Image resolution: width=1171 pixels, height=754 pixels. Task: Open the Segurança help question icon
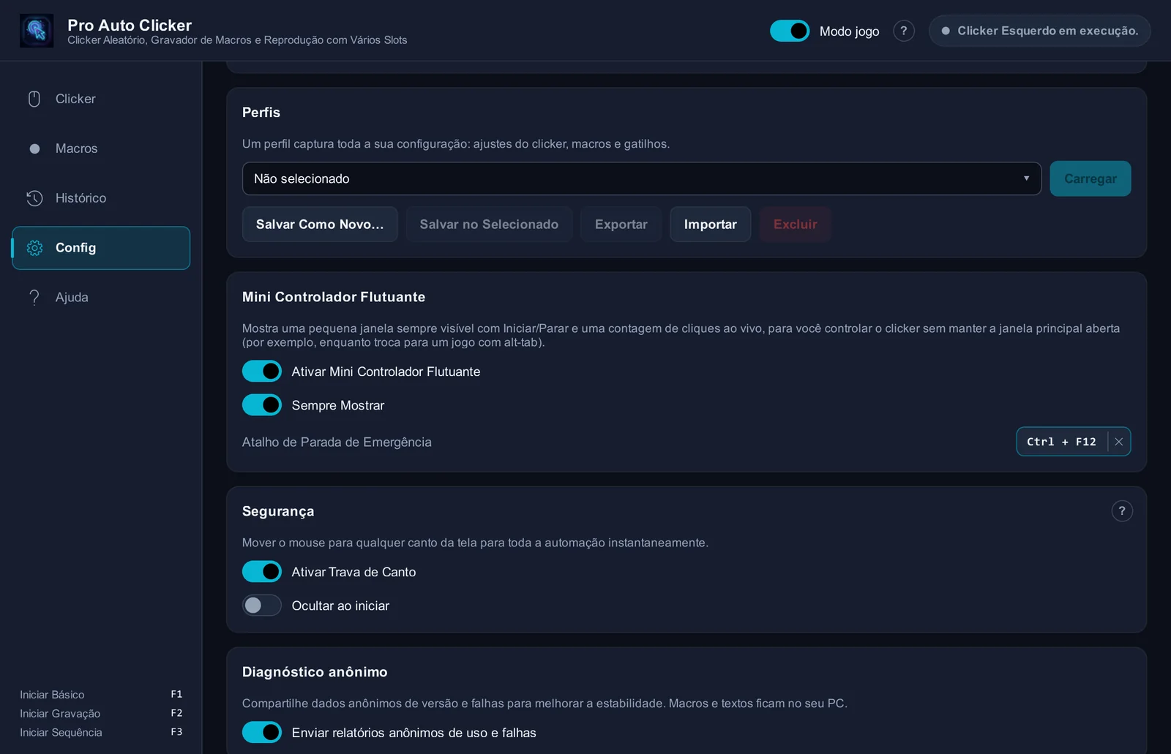coord(1122,510)
